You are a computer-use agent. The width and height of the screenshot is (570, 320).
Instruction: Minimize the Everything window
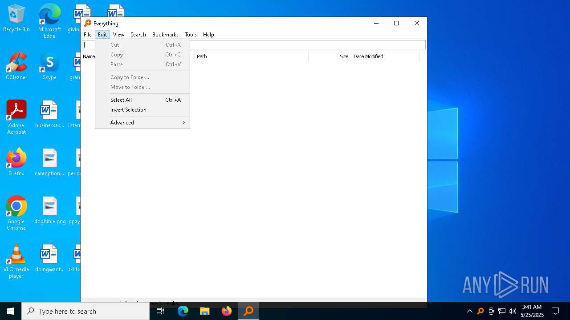click(x=376, y=24)
